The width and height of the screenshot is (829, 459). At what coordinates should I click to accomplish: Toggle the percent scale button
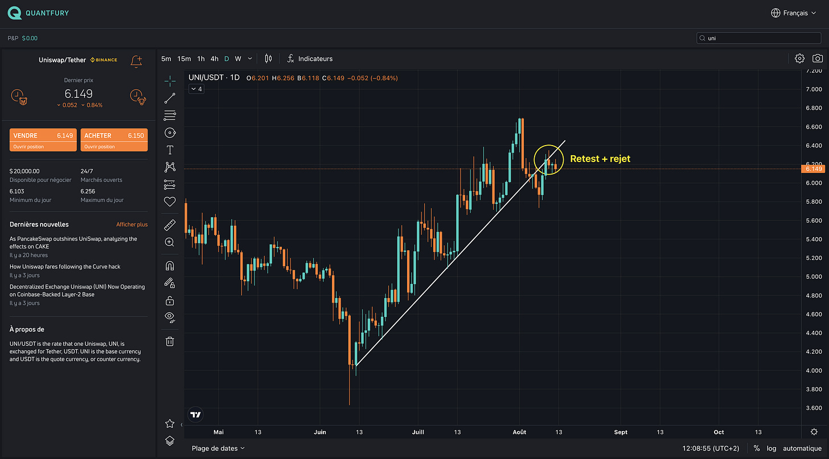[757, 448]
